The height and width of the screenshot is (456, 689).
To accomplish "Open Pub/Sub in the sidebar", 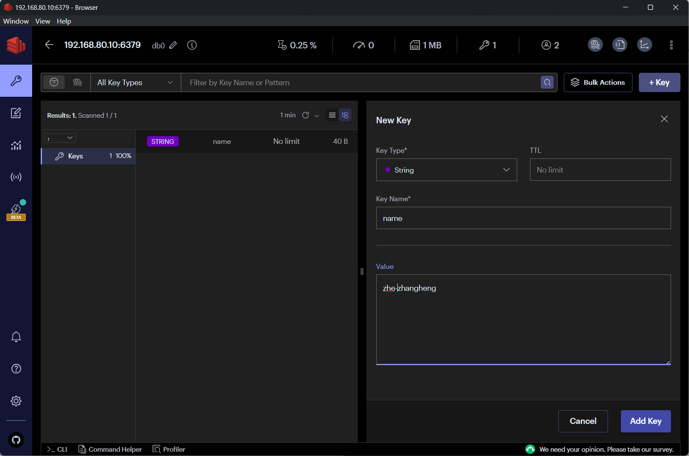I will click(16, 177).
